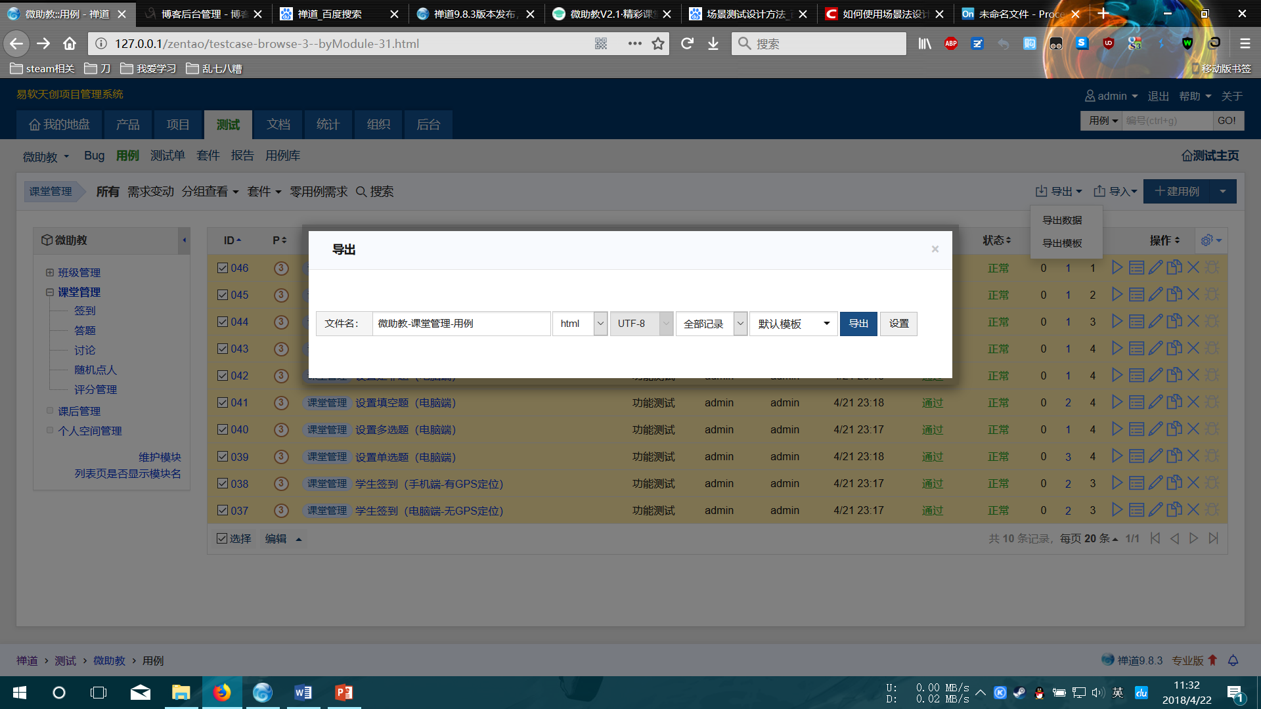This screenshot has width=1261, height=709.
Task: Click the blue 导出 button
Action: (x=858, y=324)
